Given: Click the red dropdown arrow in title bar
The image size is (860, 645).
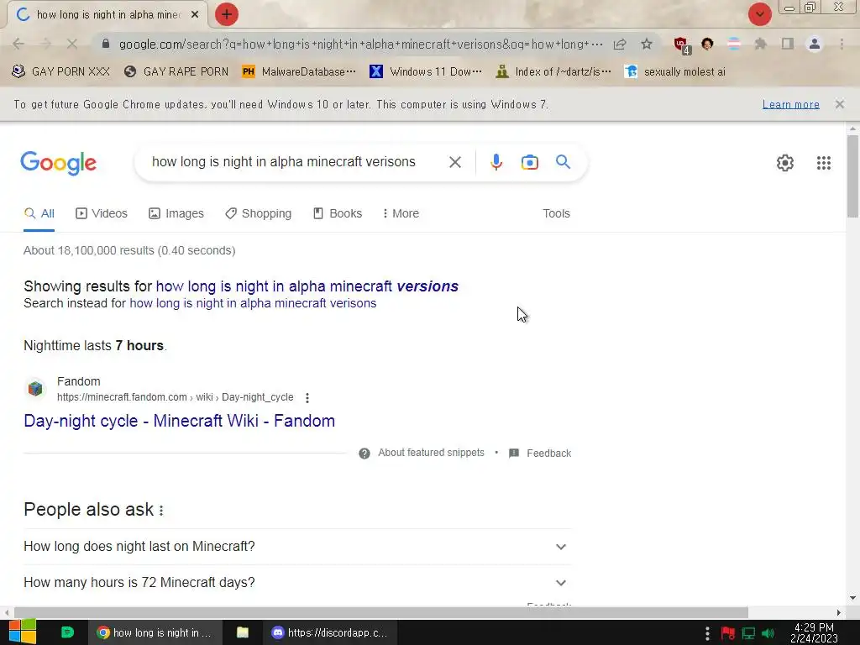Looking at the screenshot, I should [x=759, y=14].
